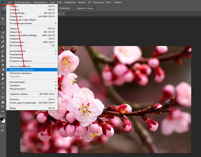
Task: Open the Текст menu
Action: coord(60,2)
